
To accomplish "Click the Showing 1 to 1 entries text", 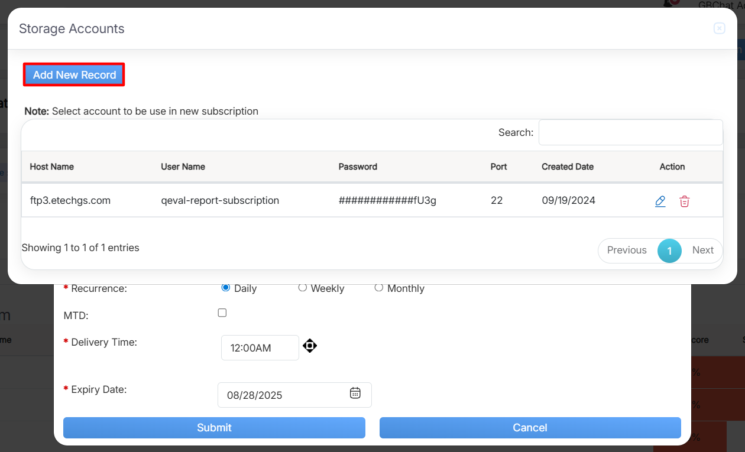I will click(80, 248).
